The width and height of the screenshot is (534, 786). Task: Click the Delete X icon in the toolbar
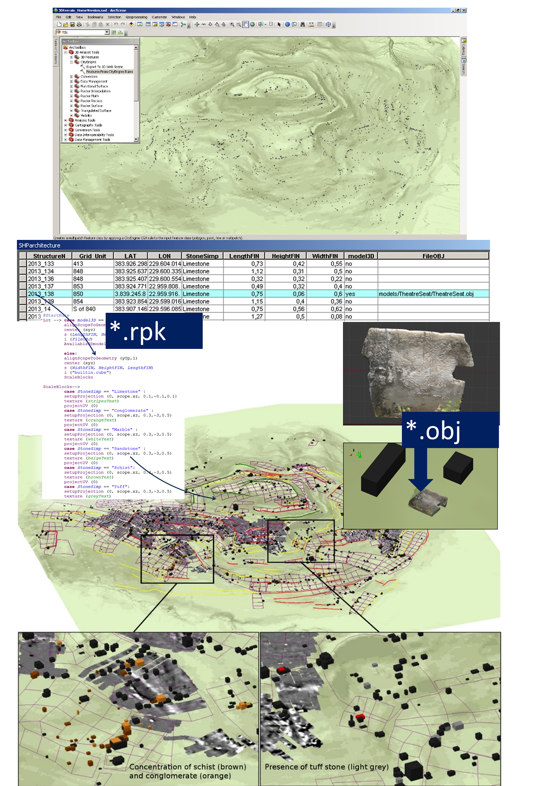[107, 24]
